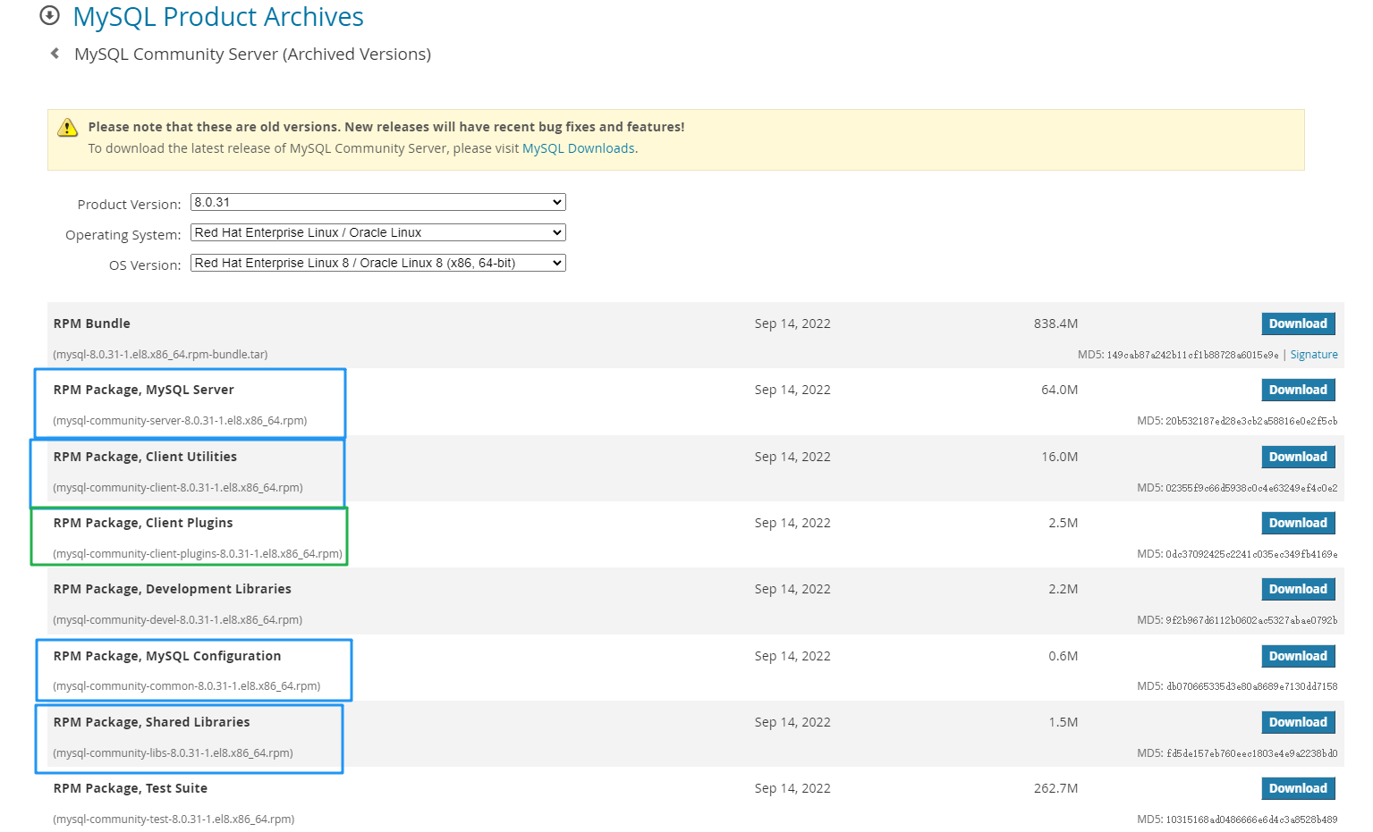Open the Operating System dropdown
Screen dimensions: 1373x832
tap(378, 232)
